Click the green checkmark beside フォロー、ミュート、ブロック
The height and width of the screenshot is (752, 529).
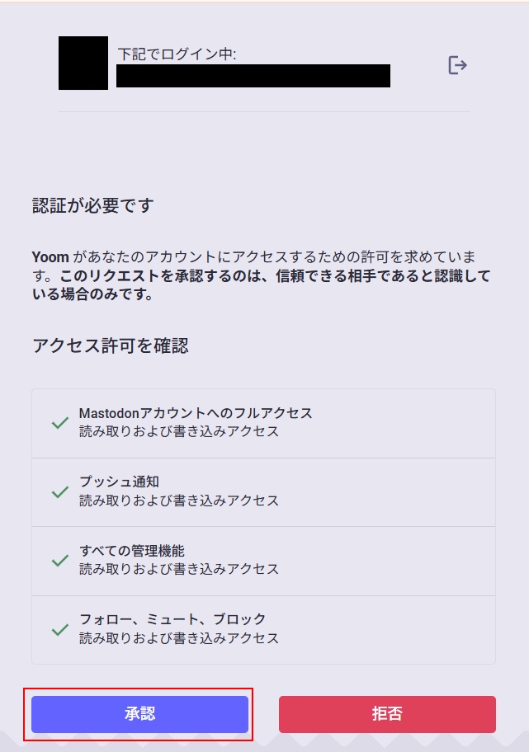(59, 630)
